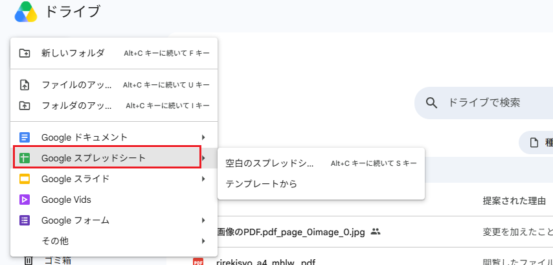Expand Google ドキュメント submenu arrow
The height and width of the screenshot is (265, 553).
pyautogui.click(x=203, y=137)
